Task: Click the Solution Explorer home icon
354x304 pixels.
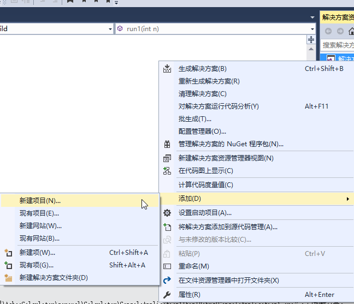Action: (351, 31)
